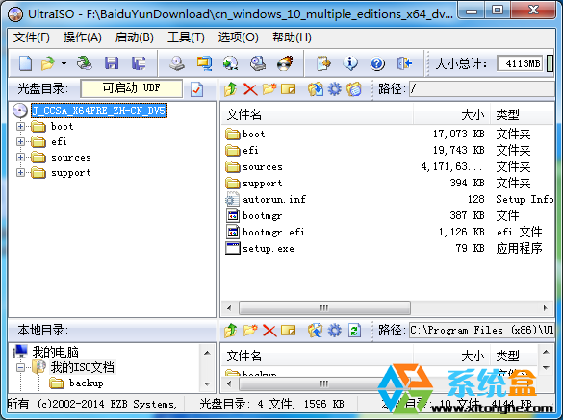Image resolution: width=563 pixels, height=420 pixels.
Task: Sort by 文件名 column header in disc list
Action: 317,114
